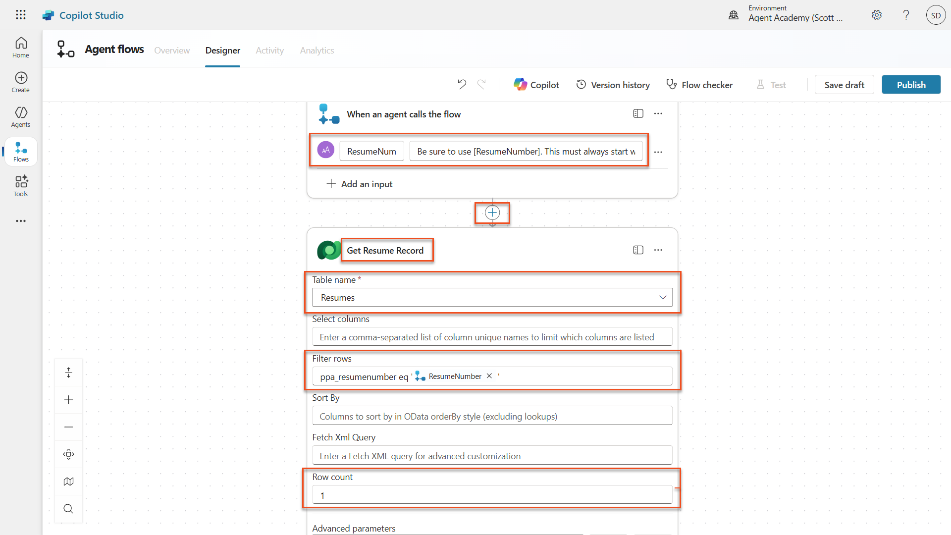Open ellipsis menu for ResumeNum input
The height and width of the screenshot is (535, 951).
point(658,152)
